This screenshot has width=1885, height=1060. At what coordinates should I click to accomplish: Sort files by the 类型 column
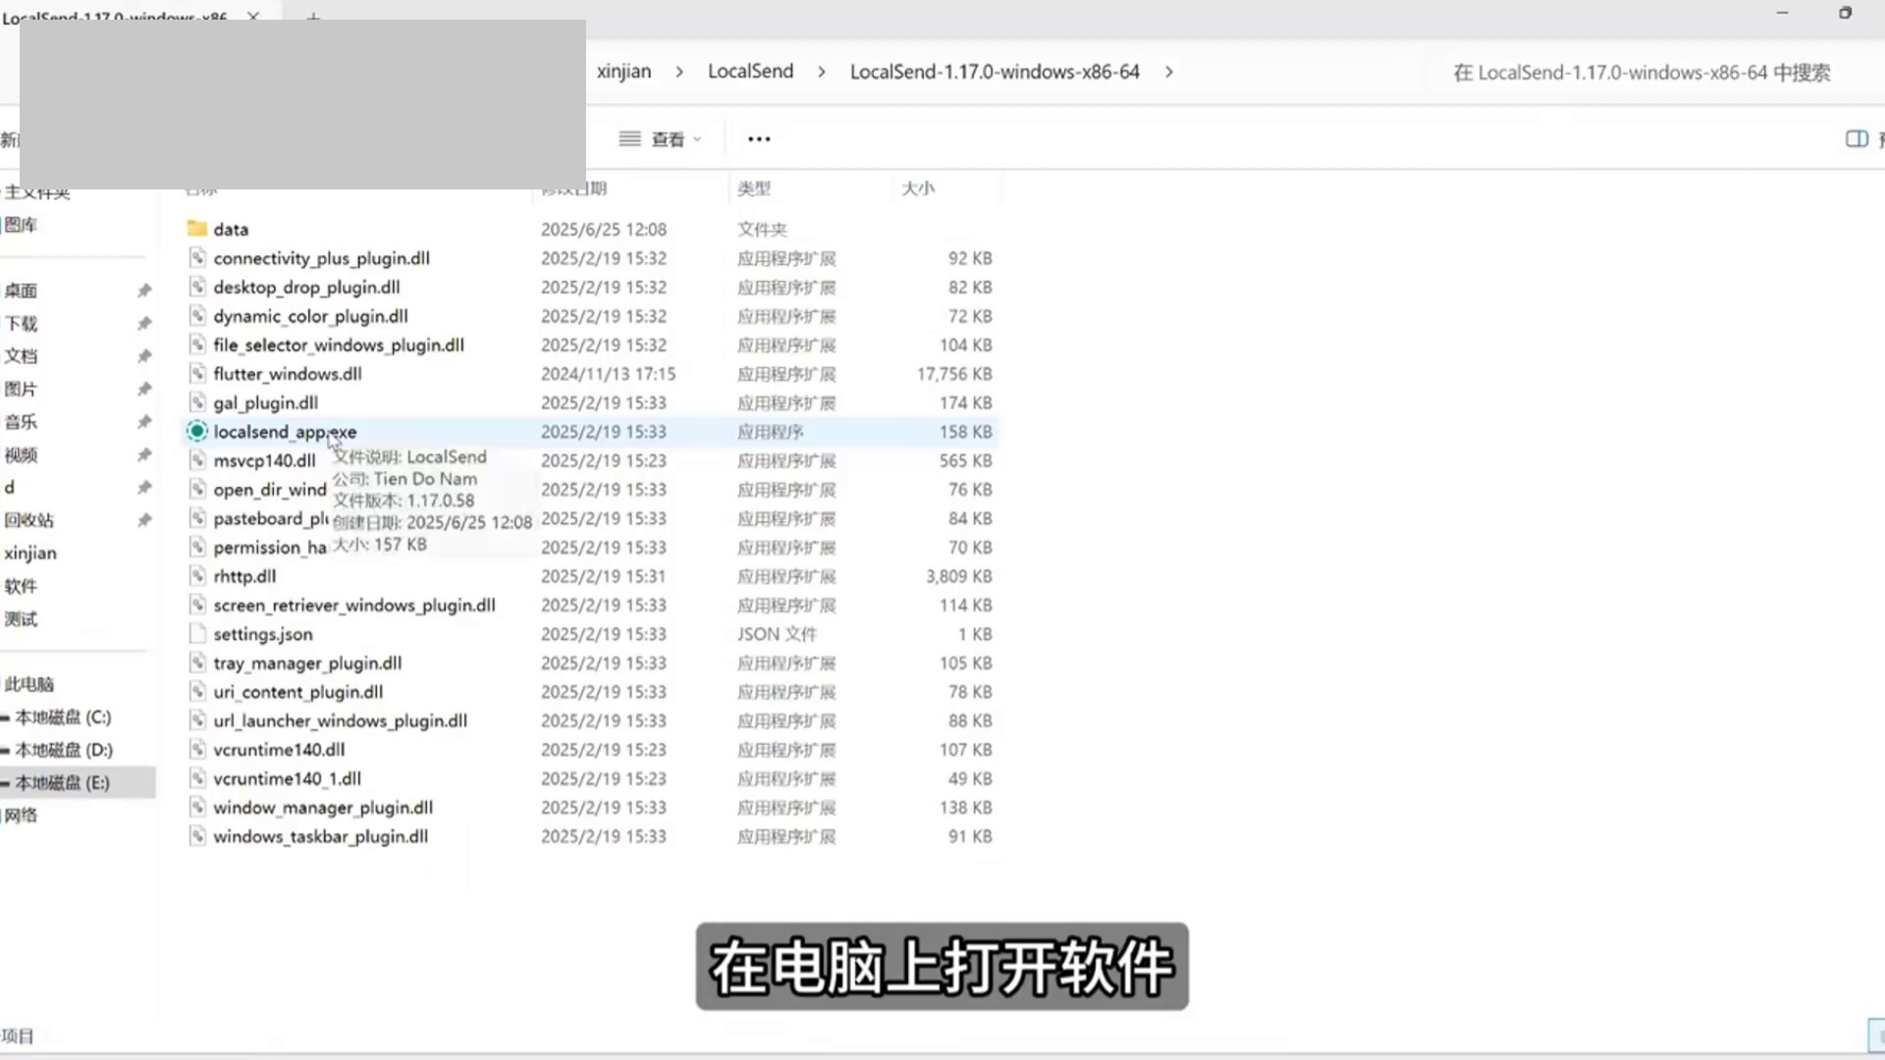pos(754,188)
